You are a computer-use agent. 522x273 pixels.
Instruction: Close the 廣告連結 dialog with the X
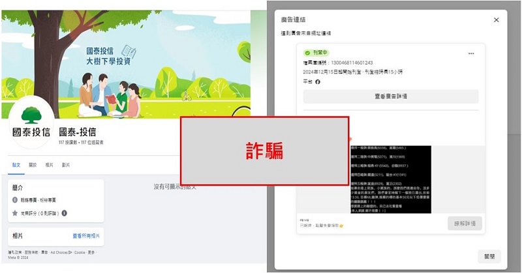tap(496, 20)
